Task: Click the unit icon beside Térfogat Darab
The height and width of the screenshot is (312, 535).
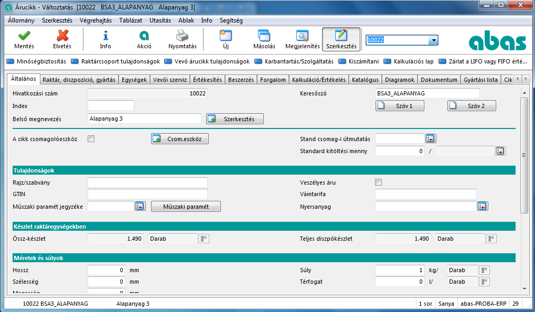Action: (x=485, y=282)
